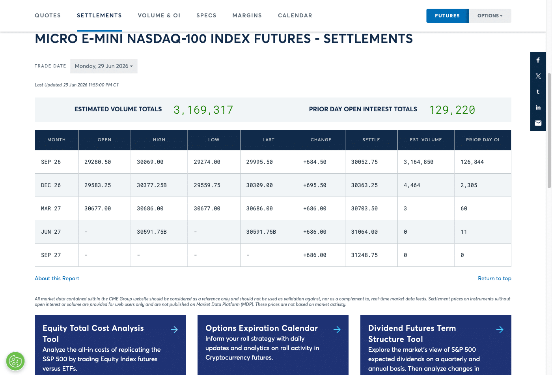Image resolution: width=552 pixels, height=375 pixels.
Task: Switch to the Quotes tab
Action: [48, 15]
